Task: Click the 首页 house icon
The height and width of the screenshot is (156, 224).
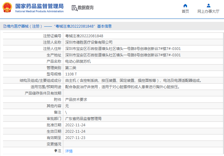Action: [x=185, y=5]
